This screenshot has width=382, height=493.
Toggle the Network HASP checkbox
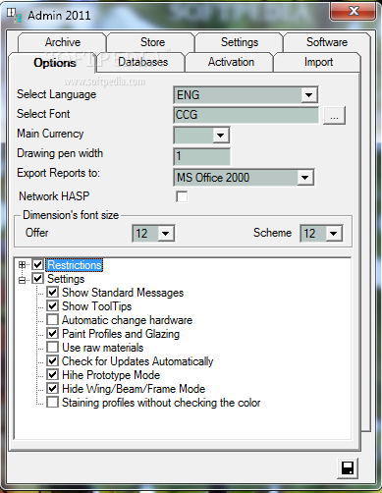pyautogui.click(x=182, y=196)
